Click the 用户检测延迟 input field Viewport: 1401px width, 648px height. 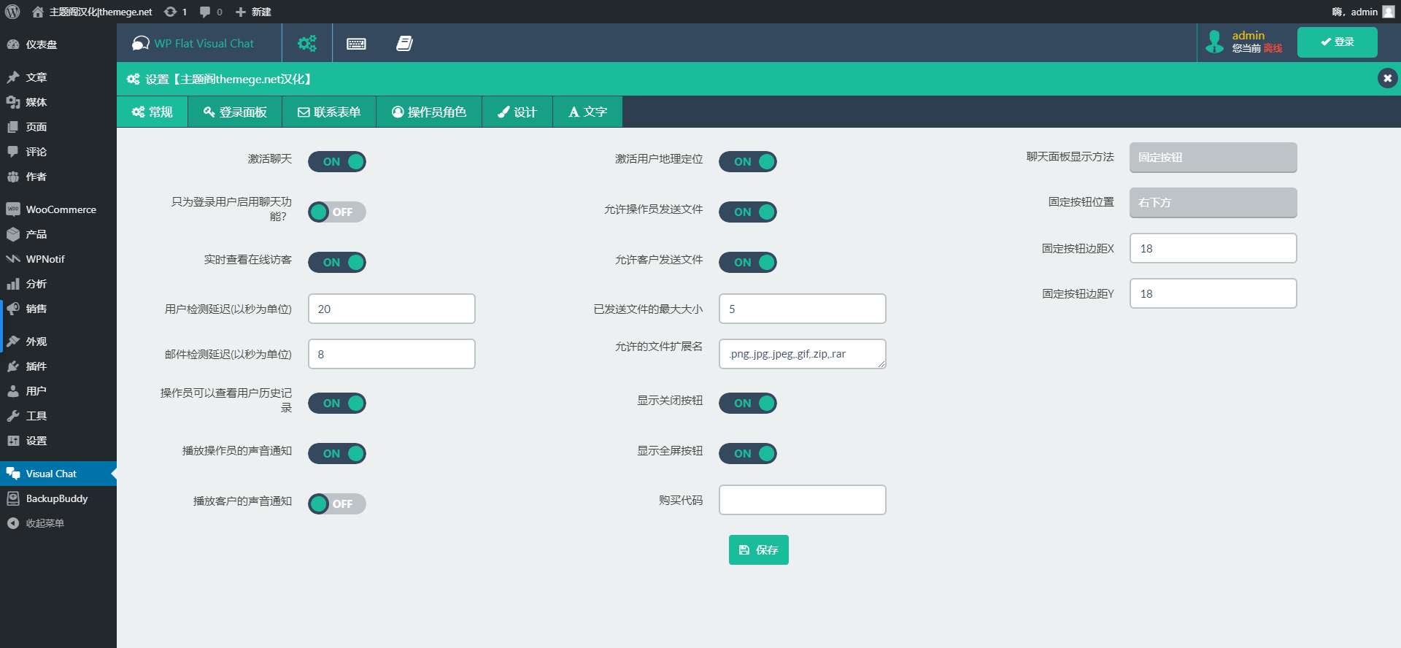pyautogui.click(x=392, y=309)
